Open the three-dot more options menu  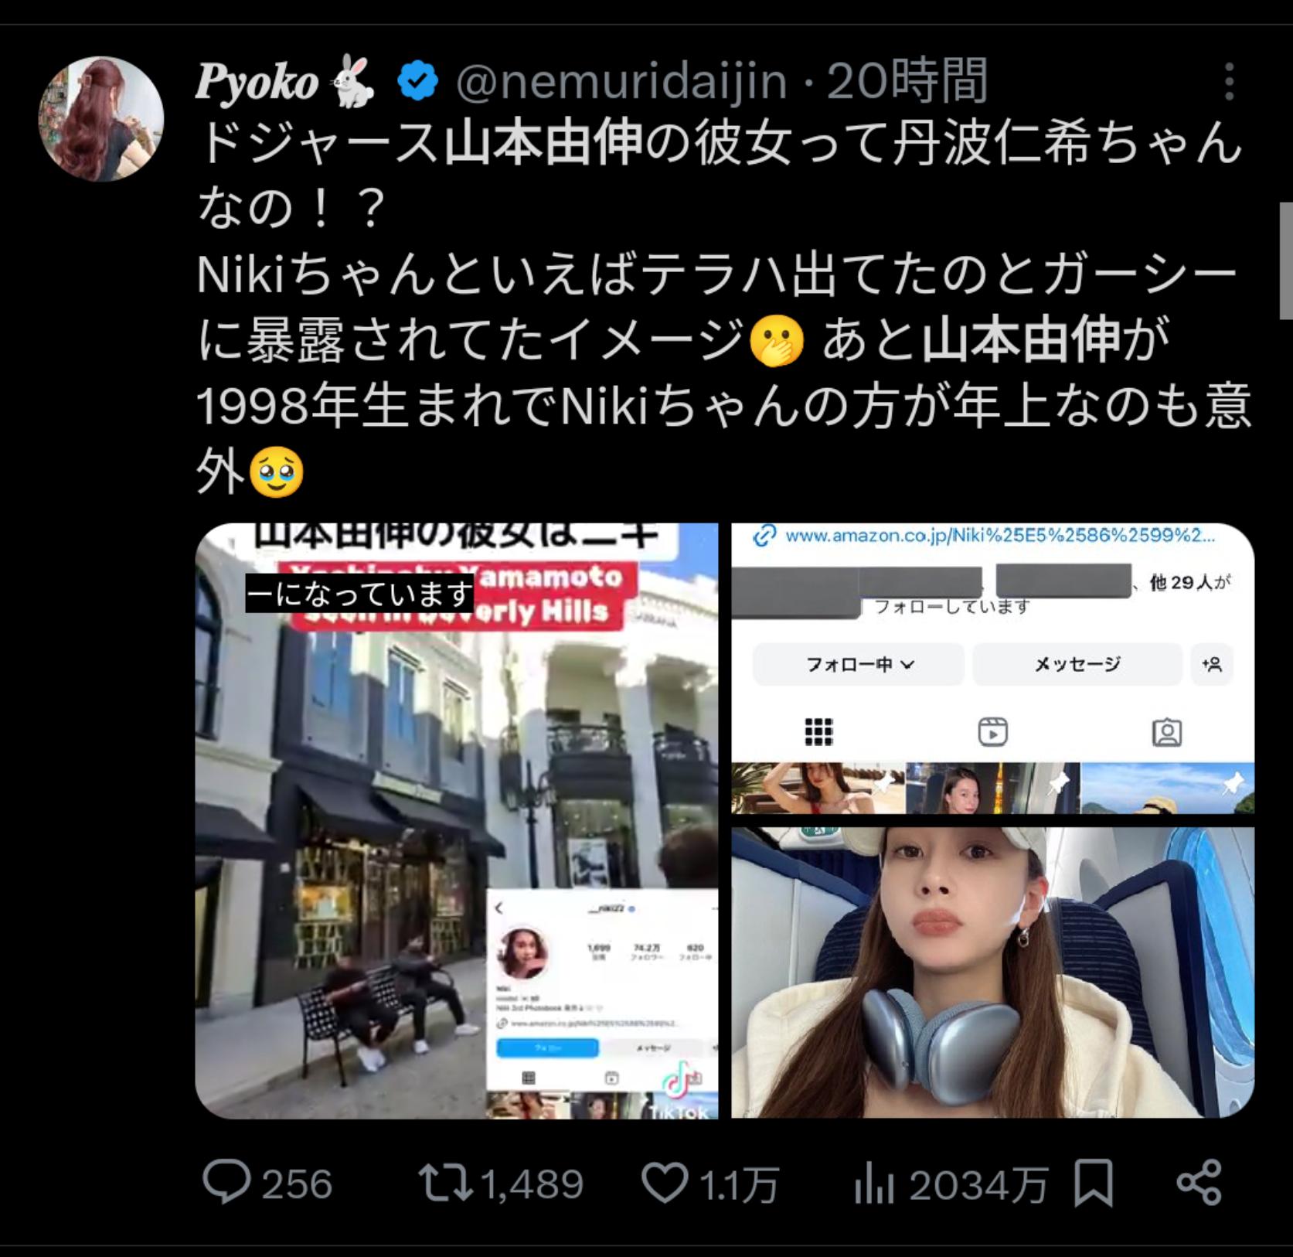[1229, 80]
